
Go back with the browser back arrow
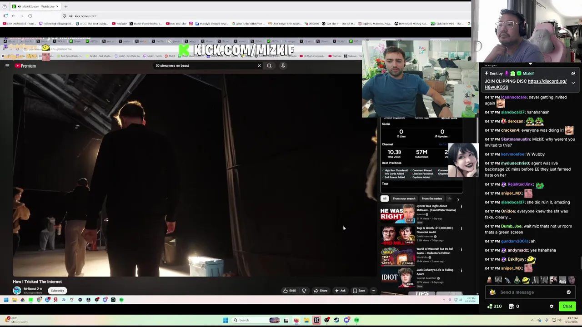tap(14, 16)
